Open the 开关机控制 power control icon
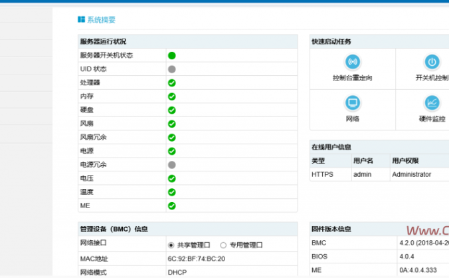The image size is (449, 278). (x=432, y=62)
